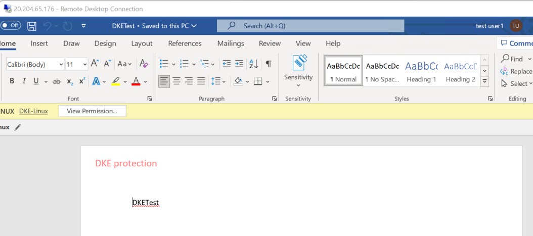Open Font dialog launcher
This screenshot has width=533, height=236.
click(150, 99)
